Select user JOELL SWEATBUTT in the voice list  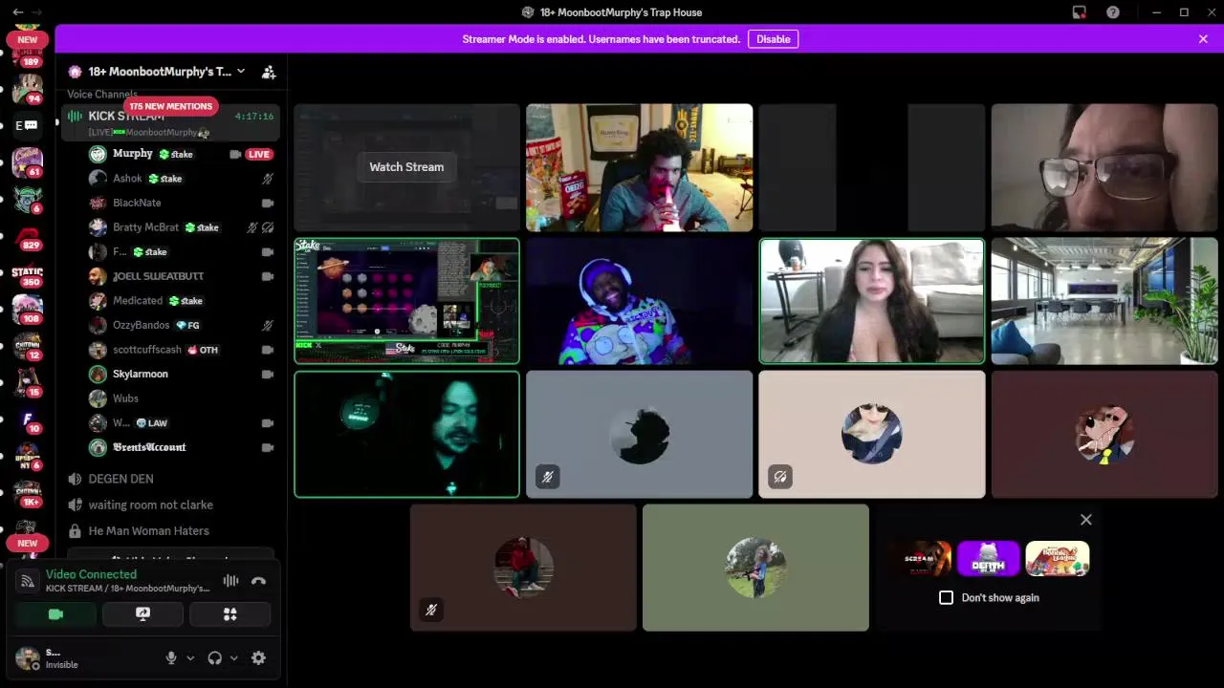click(x=158, y=276)
